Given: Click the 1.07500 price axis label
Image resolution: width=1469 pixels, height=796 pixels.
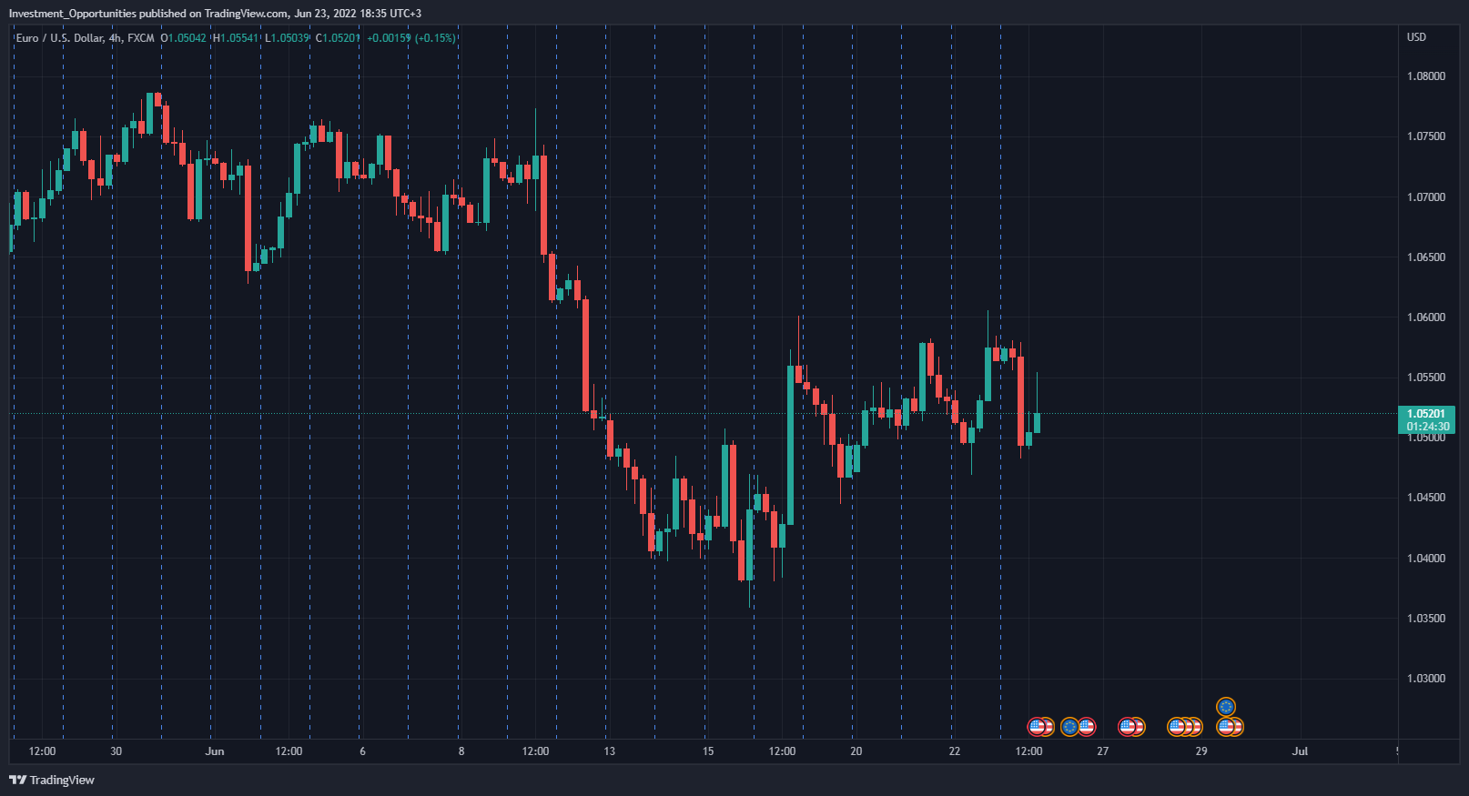Looking at the screenshot, I should coord(1426,136).
